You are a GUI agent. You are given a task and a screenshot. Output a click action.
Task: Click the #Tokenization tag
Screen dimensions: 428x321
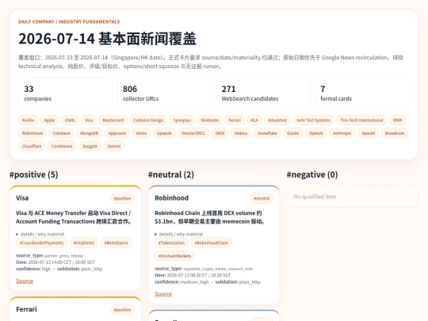[171, 243]
